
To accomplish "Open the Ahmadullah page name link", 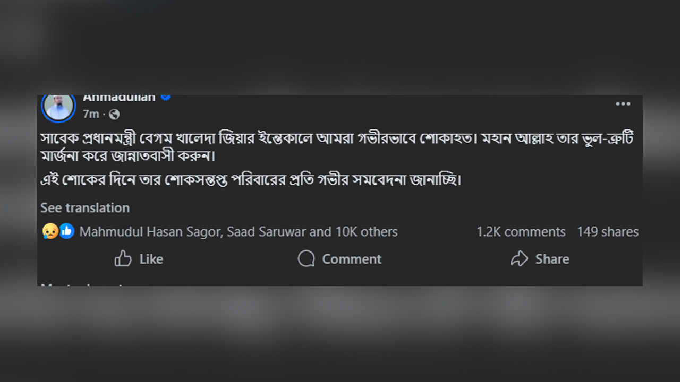I will [119, 98].
